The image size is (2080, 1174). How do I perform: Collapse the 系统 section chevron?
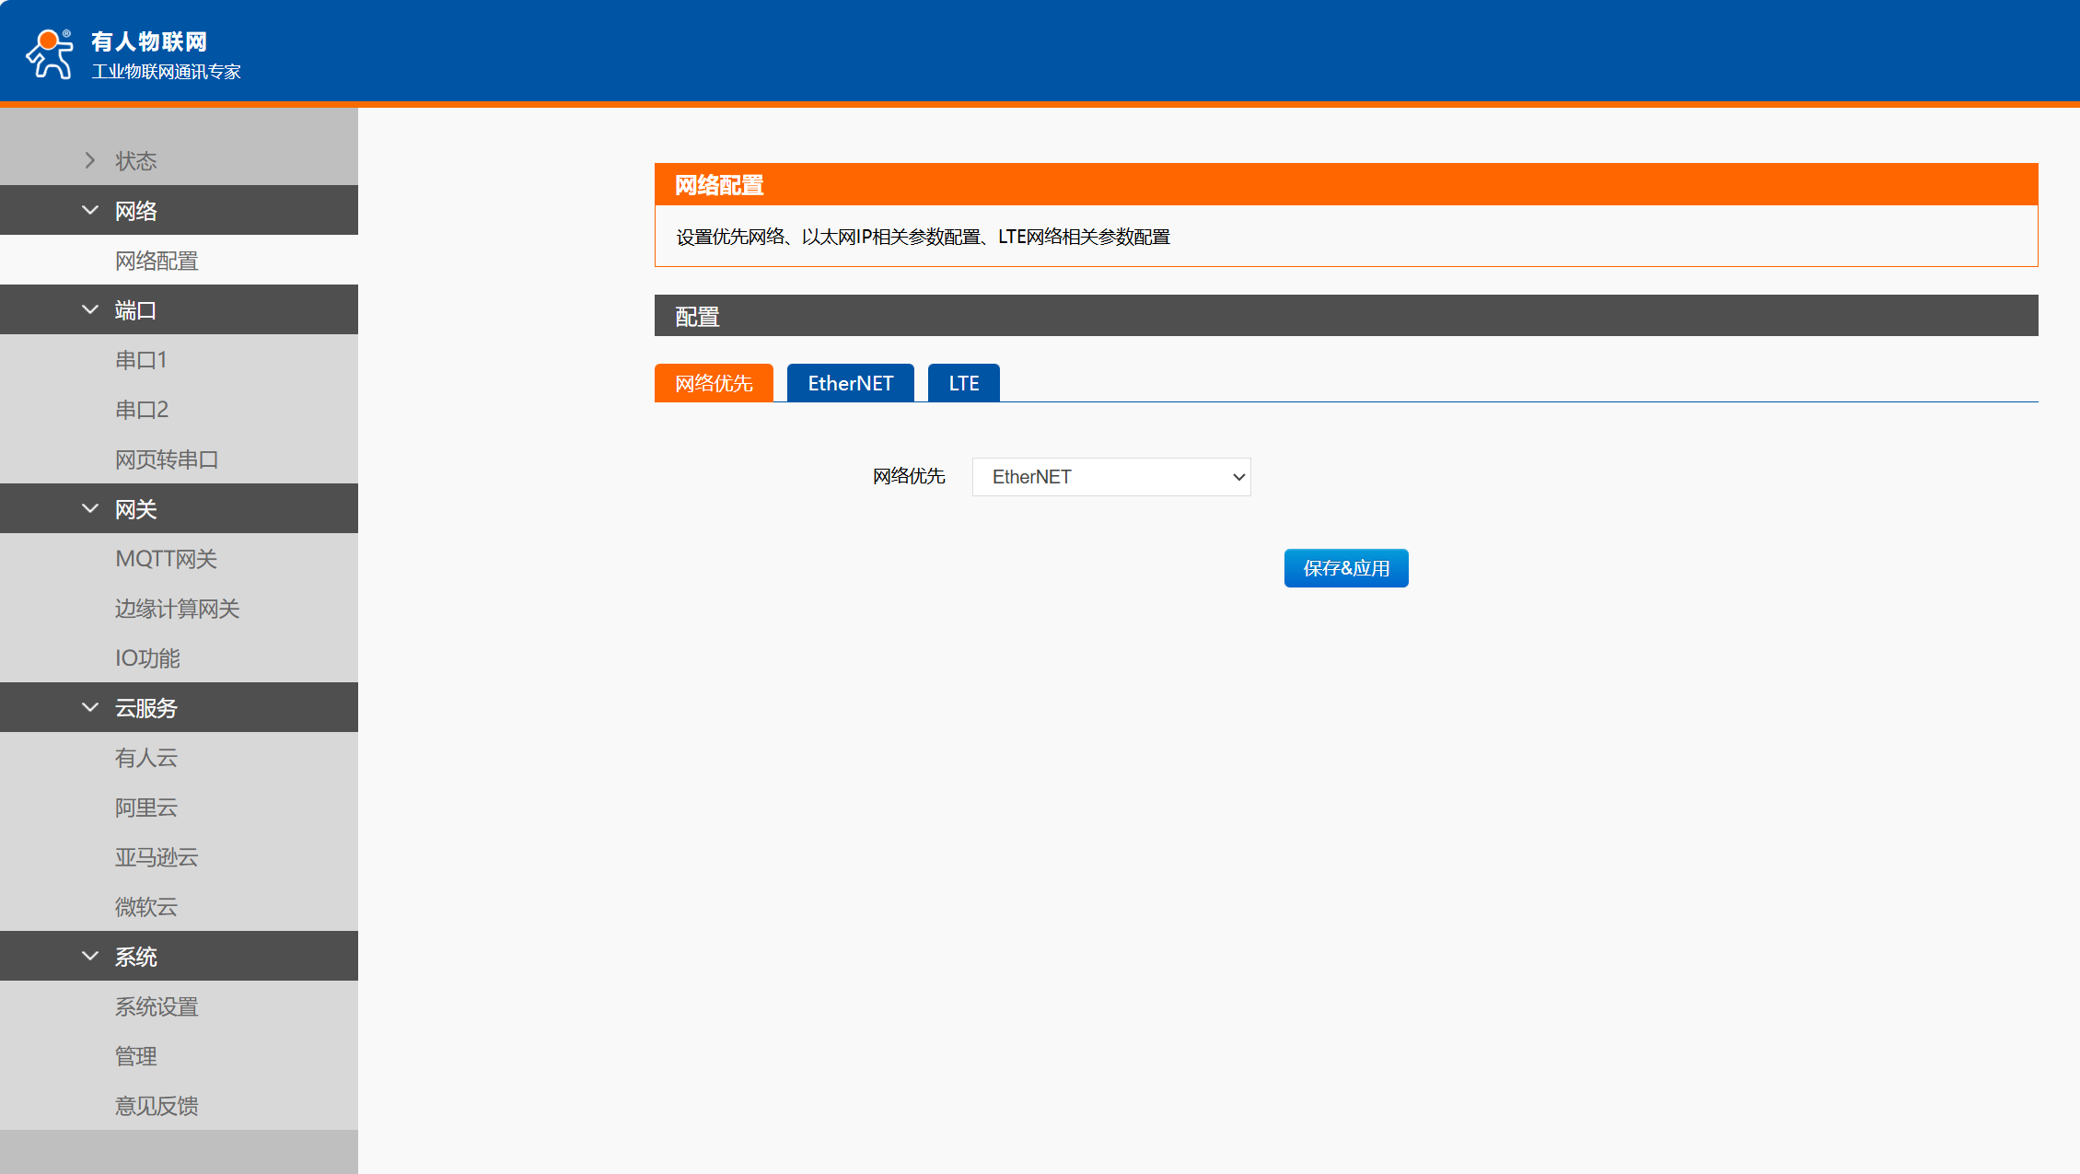click(90, 956)
